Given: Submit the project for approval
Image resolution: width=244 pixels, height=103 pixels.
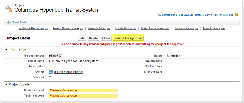Looking at the screenshot, I should [x=129, y=38].
